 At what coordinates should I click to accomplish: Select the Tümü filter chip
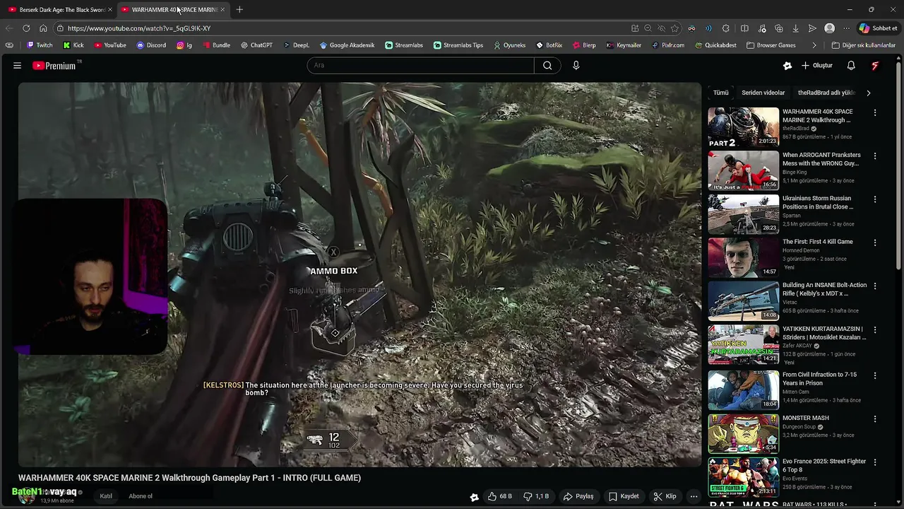tap(720, 93)
